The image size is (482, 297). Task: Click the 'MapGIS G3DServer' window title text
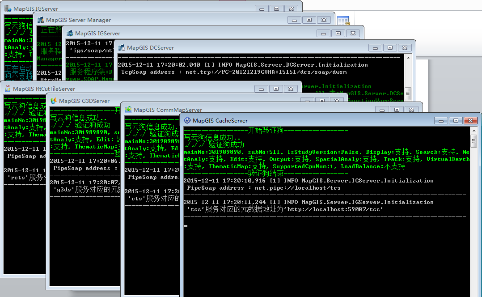click(x=84, y=101)
